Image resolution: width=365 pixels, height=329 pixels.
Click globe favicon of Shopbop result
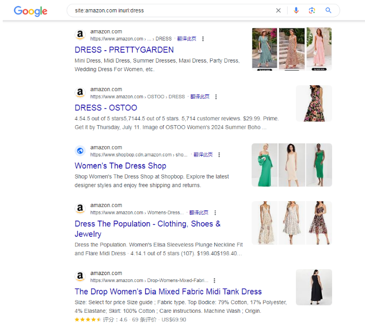click(x=80, y=150)
